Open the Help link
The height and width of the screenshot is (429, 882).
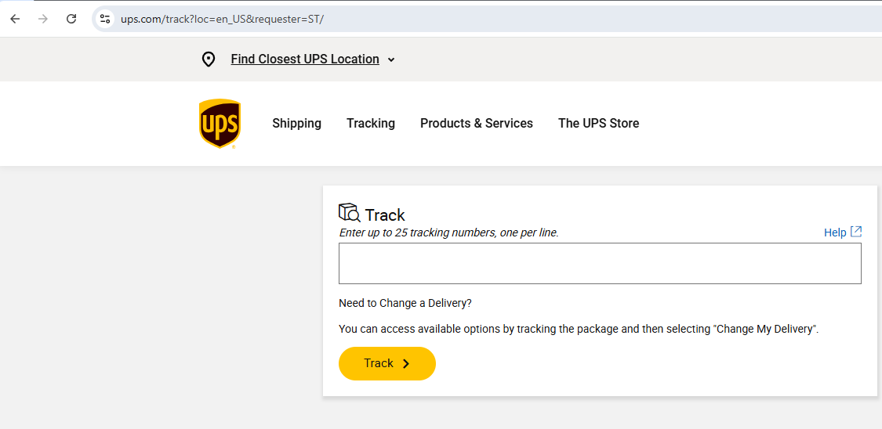tap(835, 233)
